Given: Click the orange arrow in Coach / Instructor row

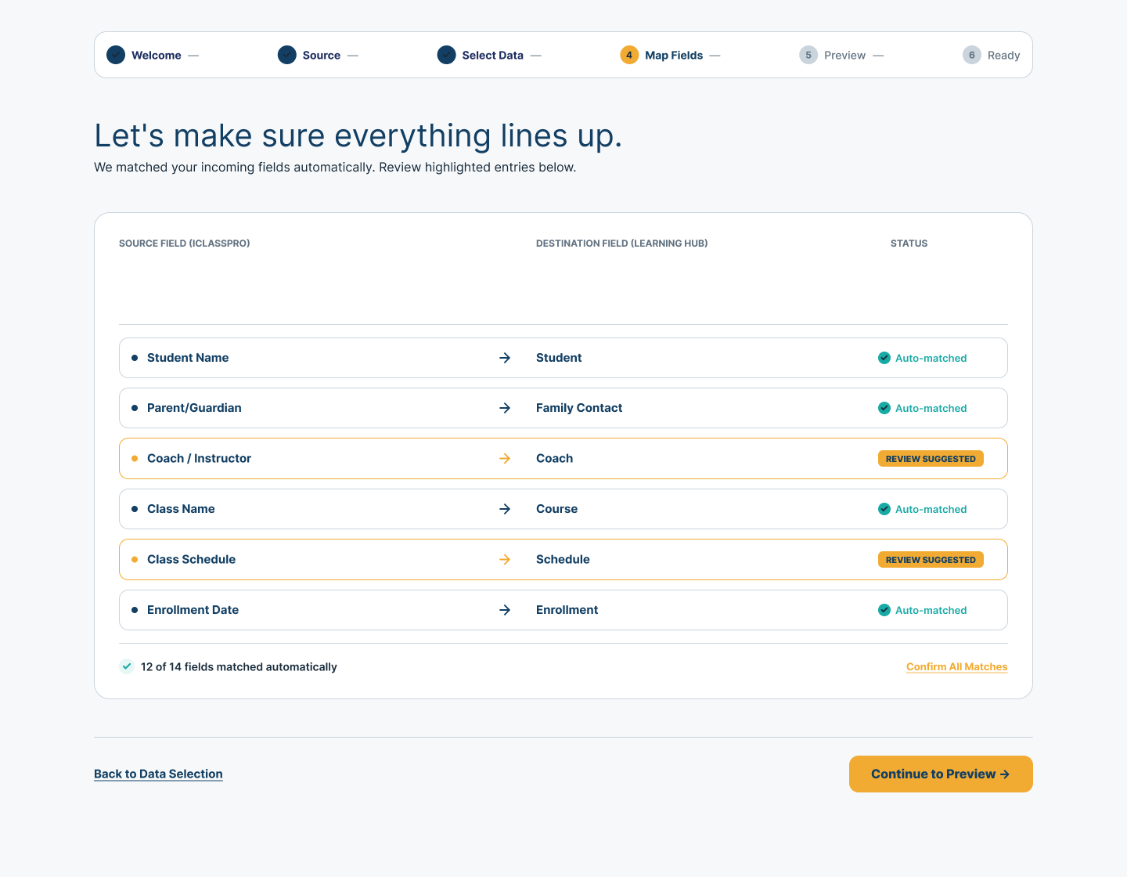Looking at the screenshot, I should pyautogui.click(x=505, y=458).
